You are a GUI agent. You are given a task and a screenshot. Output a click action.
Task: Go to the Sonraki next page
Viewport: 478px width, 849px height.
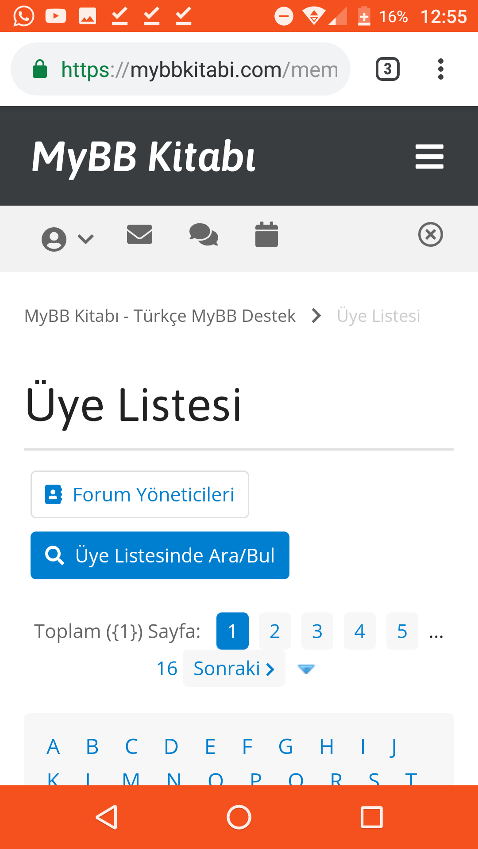coord(234,669)
